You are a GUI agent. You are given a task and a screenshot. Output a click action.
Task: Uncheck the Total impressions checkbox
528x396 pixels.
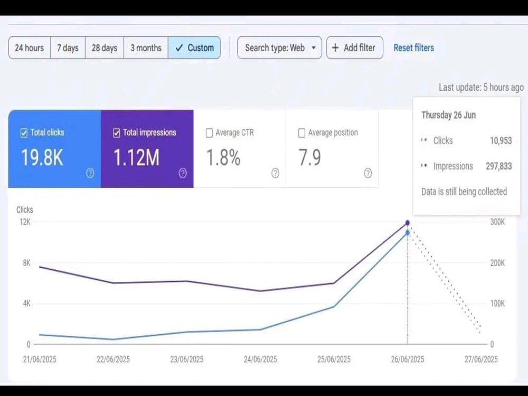[x=116, y=133]
